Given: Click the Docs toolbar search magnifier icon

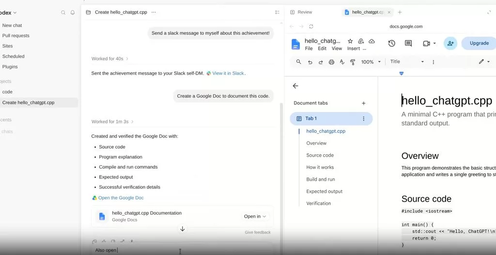Looking at the screenshot, I should [298, 62].
